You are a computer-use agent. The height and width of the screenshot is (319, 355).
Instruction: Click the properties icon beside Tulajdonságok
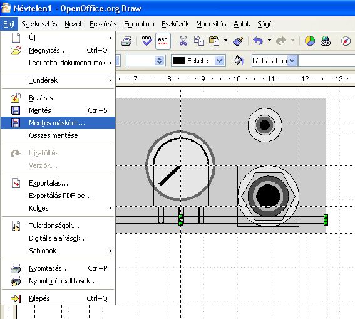[16, 226]
